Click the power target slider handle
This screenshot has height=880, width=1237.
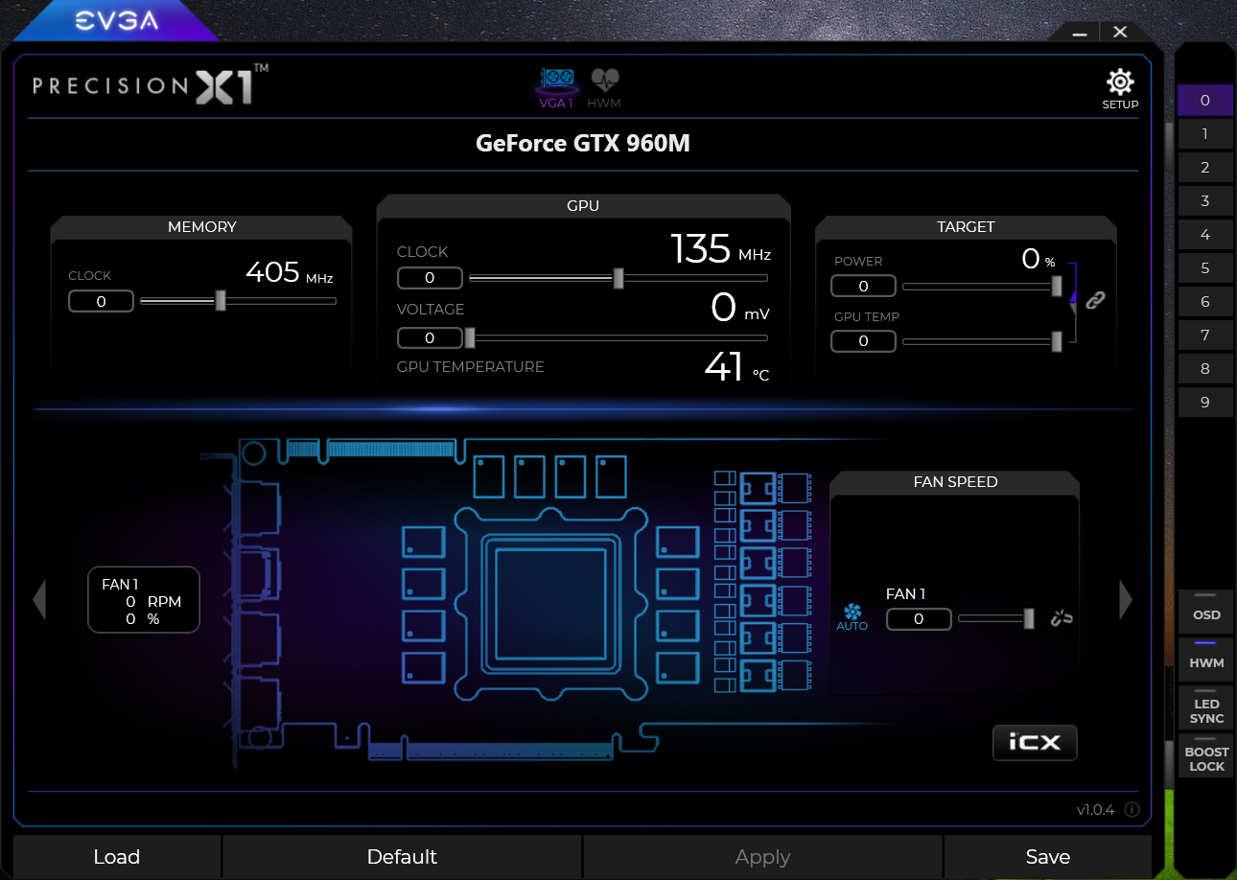click(1057, 286)
